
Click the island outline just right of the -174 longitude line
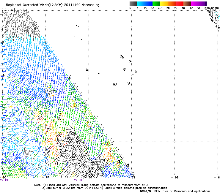pyautogui.click(x=99, y=73)
